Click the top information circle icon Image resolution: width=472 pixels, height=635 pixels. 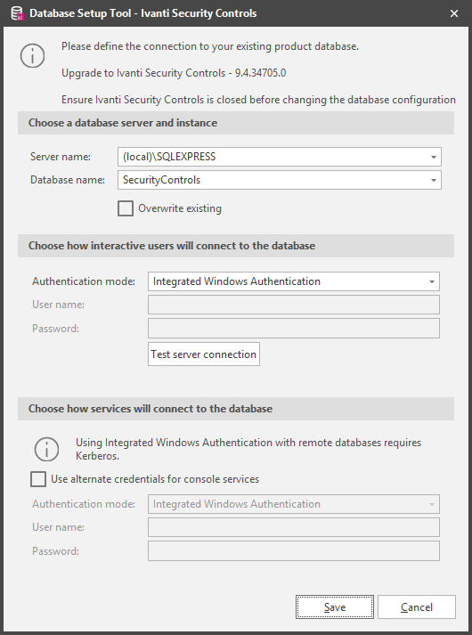click(x=32, y=55)
